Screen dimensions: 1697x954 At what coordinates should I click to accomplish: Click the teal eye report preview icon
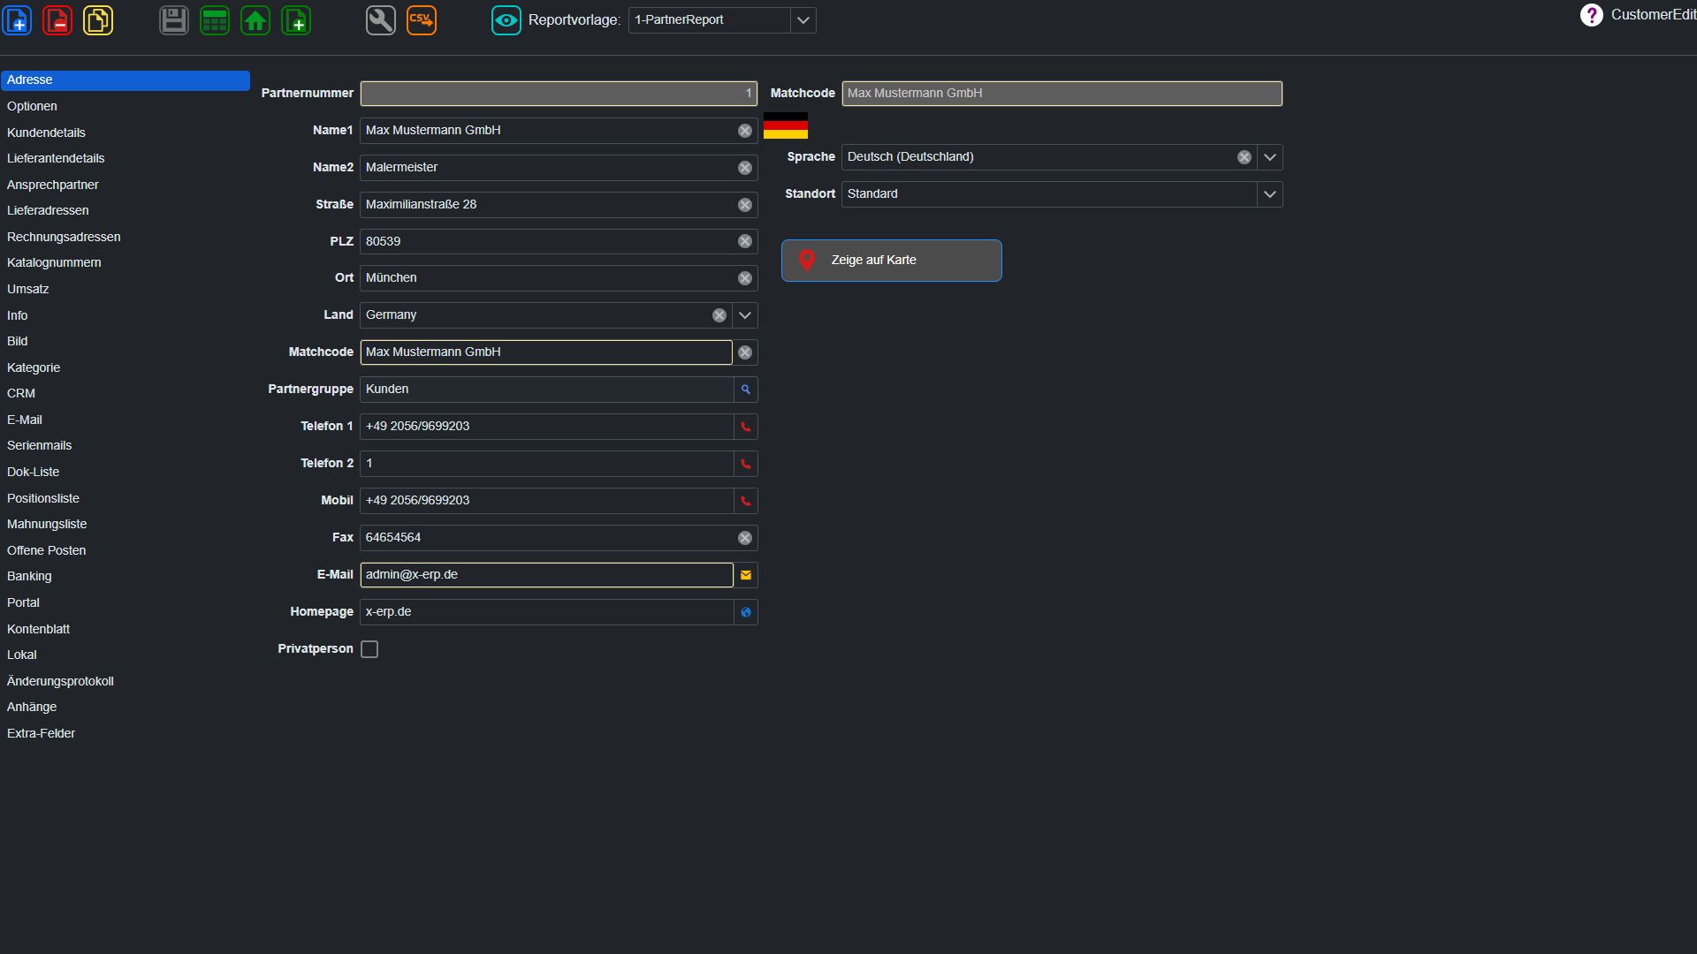point(506,20)
